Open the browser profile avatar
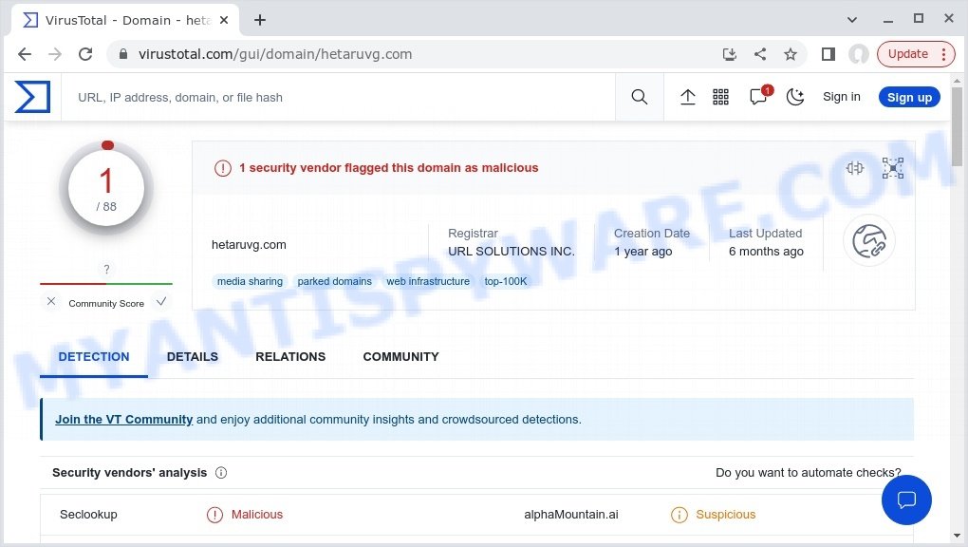Image resolution: width=968 pixels, height=547 pixels. point(859,54)
